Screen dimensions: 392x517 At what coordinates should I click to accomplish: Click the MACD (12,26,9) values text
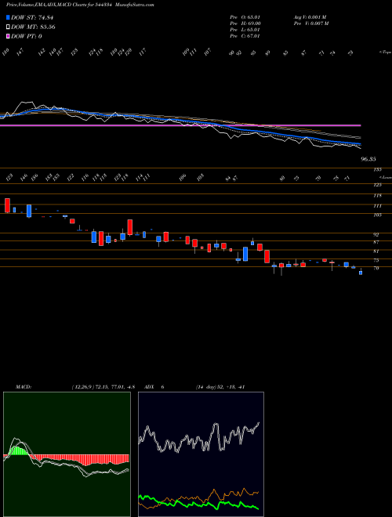click(x=103, y=387)
